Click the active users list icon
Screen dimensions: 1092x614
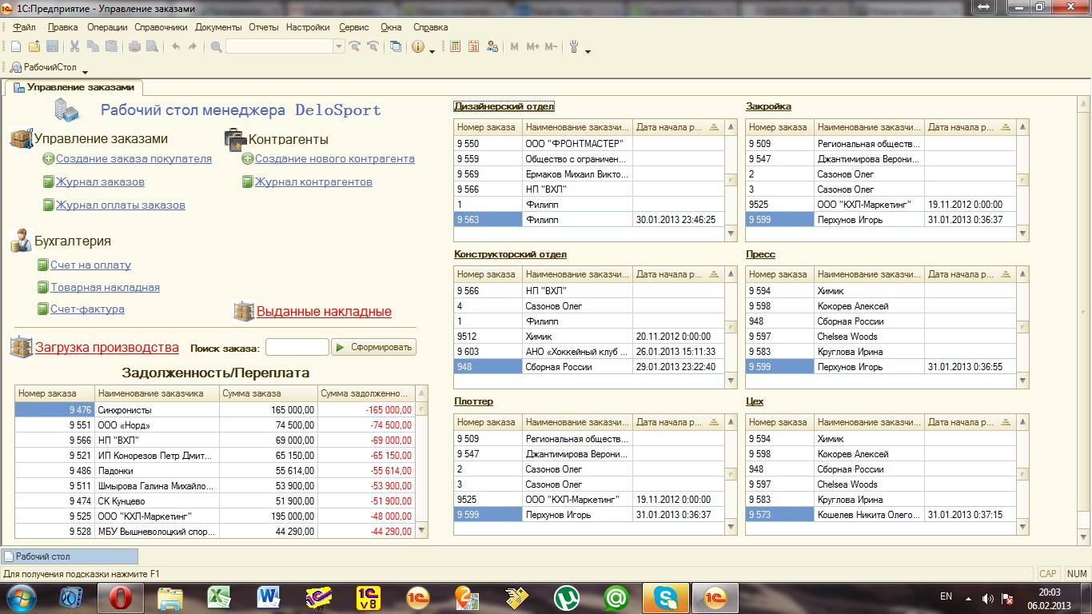[492, 47]
